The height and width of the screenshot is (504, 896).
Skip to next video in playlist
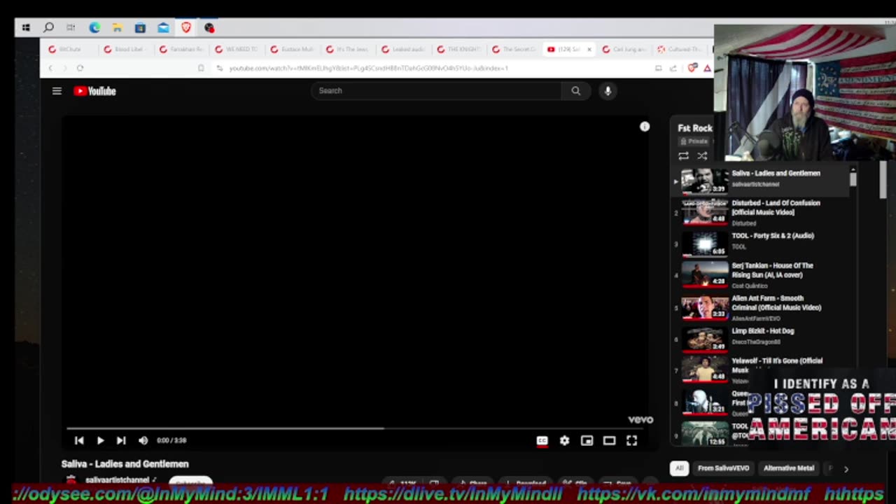pyautogui.click(x=121, y=440)
